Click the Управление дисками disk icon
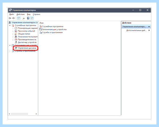The width and height of the screenshot is (159, 127). 16,48
